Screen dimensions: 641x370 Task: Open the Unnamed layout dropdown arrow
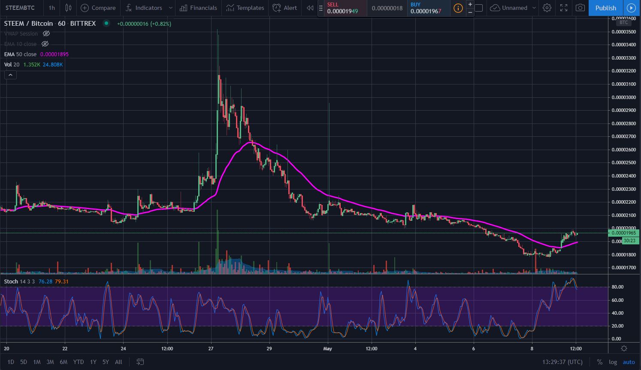click(x=534, y=8)
